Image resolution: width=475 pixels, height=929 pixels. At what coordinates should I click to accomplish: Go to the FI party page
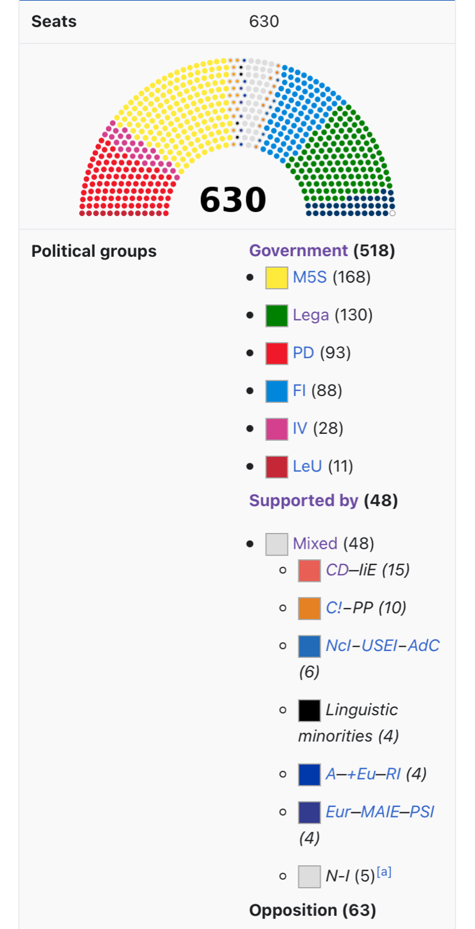[x=299, y=390]
